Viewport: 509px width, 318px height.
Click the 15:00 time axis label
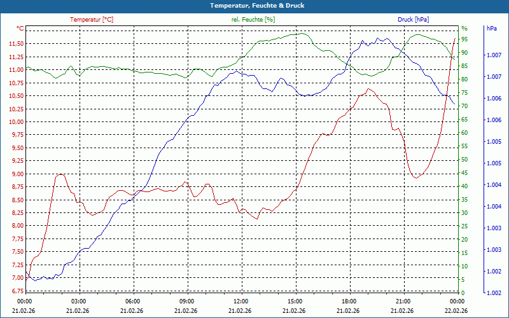point(295,301)
